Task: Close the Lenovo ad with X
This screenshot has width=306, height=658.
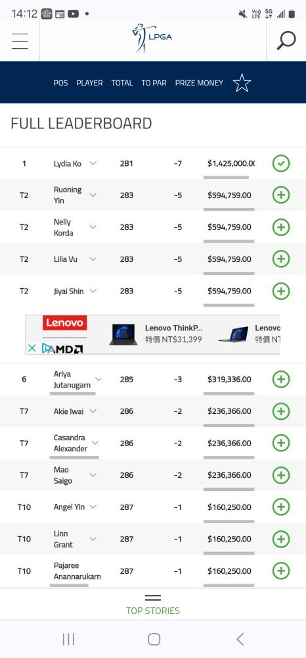Action: (32, 348)
